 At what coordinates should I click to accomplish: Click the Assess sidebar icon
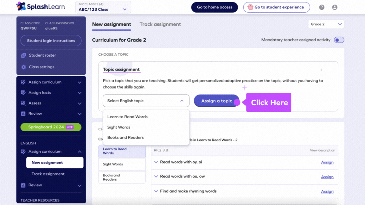point(23,103)
